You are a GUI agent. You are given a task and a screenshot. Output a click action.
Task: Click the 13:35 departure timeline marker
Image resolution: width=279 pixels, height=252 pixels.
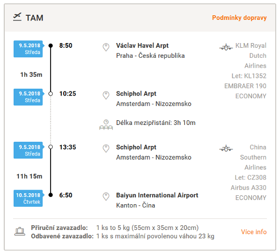click(x=51, y=147)
